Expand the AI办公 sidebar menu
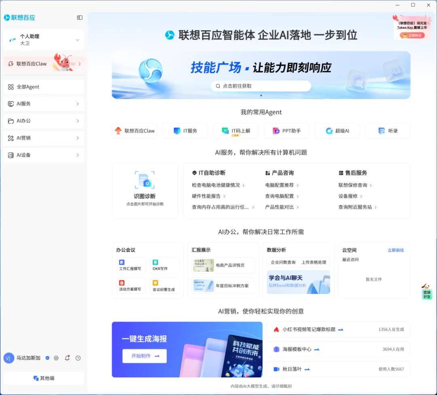The image size is (437, 395). coord(44,121)
